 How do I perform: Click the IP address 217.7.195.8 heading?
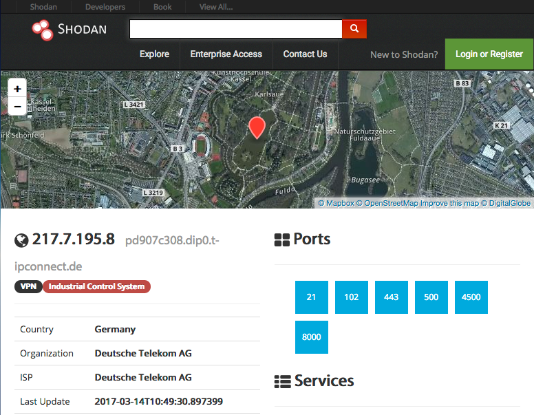(74, 240)
